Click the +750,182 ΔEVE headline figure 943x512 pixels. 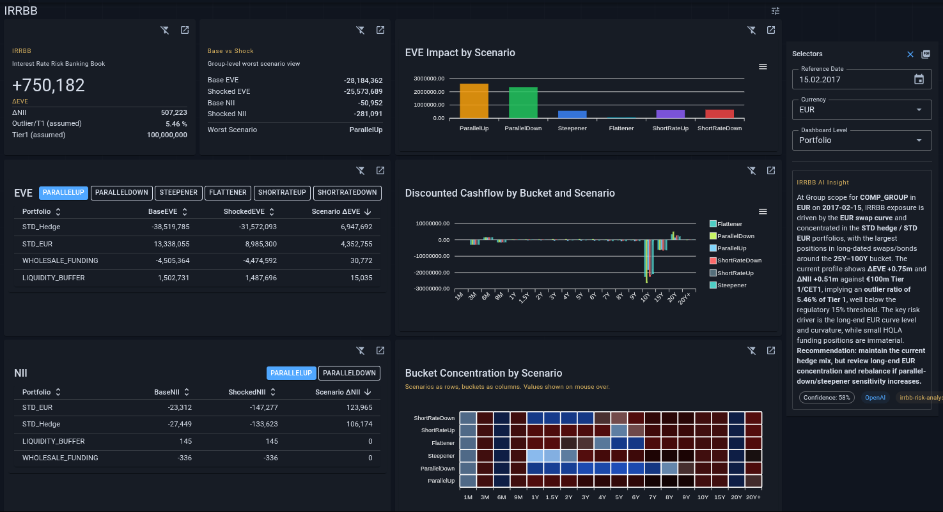coord(49,86)
